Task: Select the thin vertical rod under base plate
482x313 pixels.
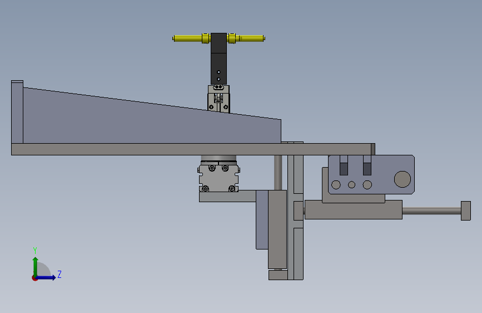Action: tap(278, 173)
